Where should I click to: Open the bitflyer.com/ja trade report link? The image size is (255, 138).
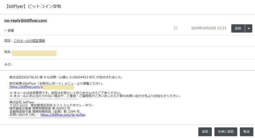pos(25,86)
